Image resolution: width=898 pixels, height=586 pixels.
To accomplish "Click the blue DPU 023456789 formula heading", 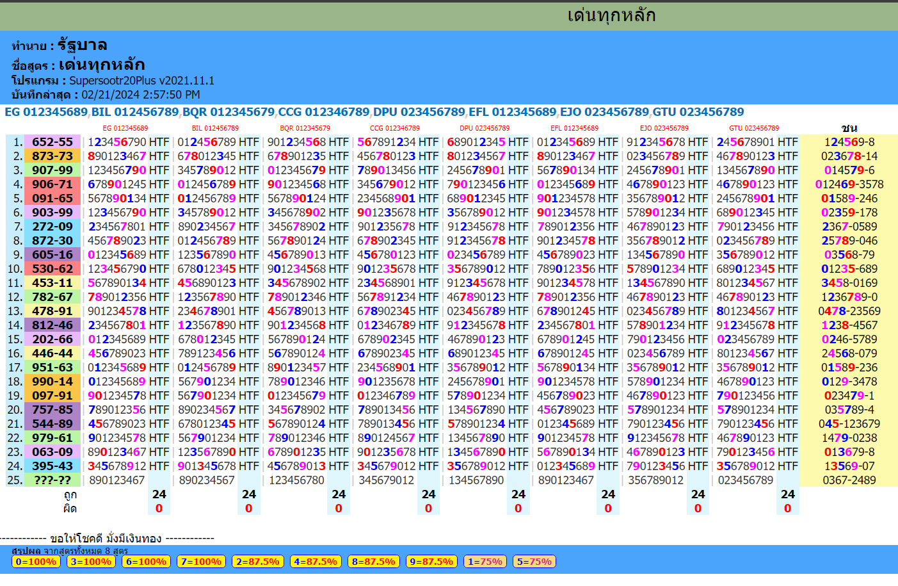I will 419,112.
